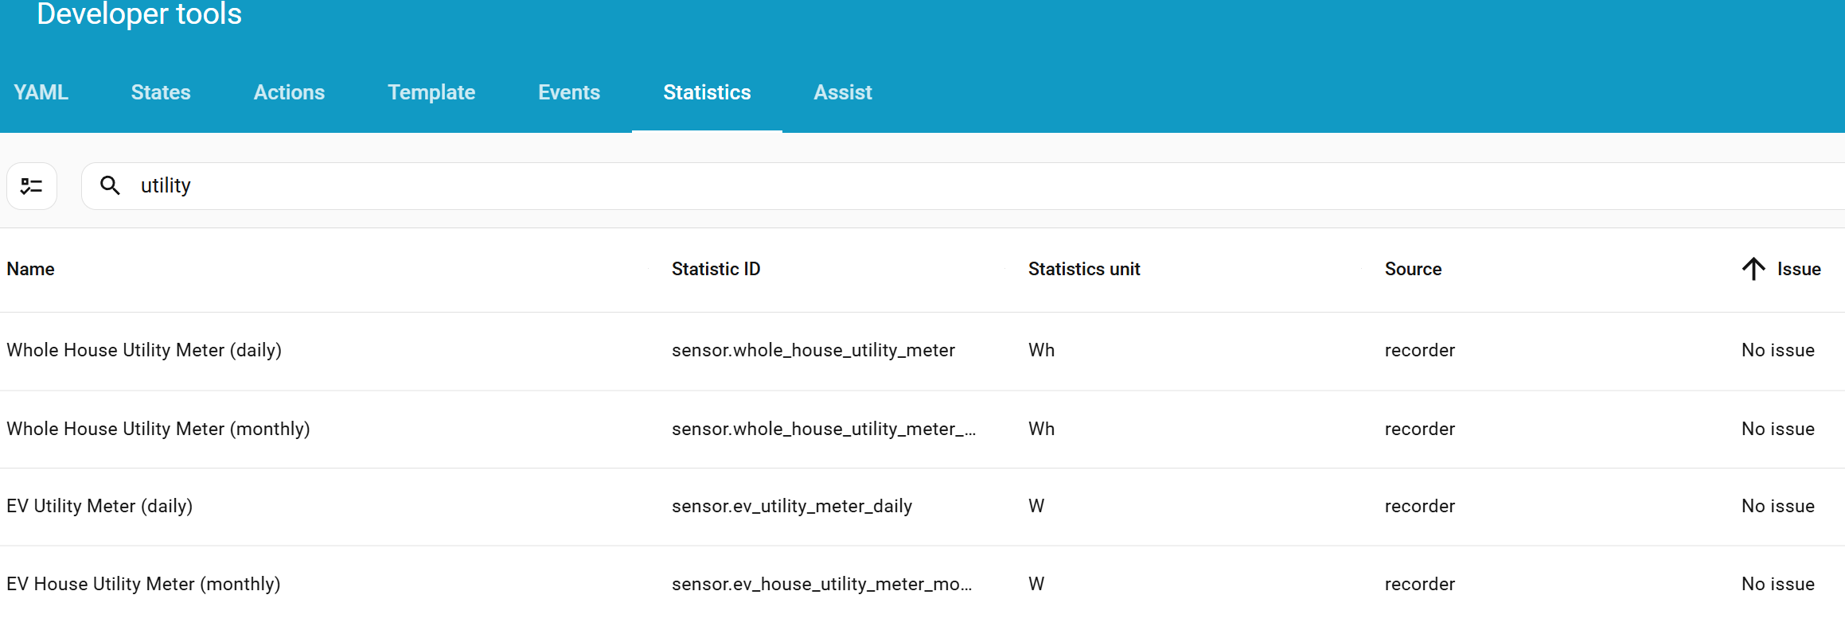Go to the Template tab
The image size is (1845, 626).
(x=431, y=92)
